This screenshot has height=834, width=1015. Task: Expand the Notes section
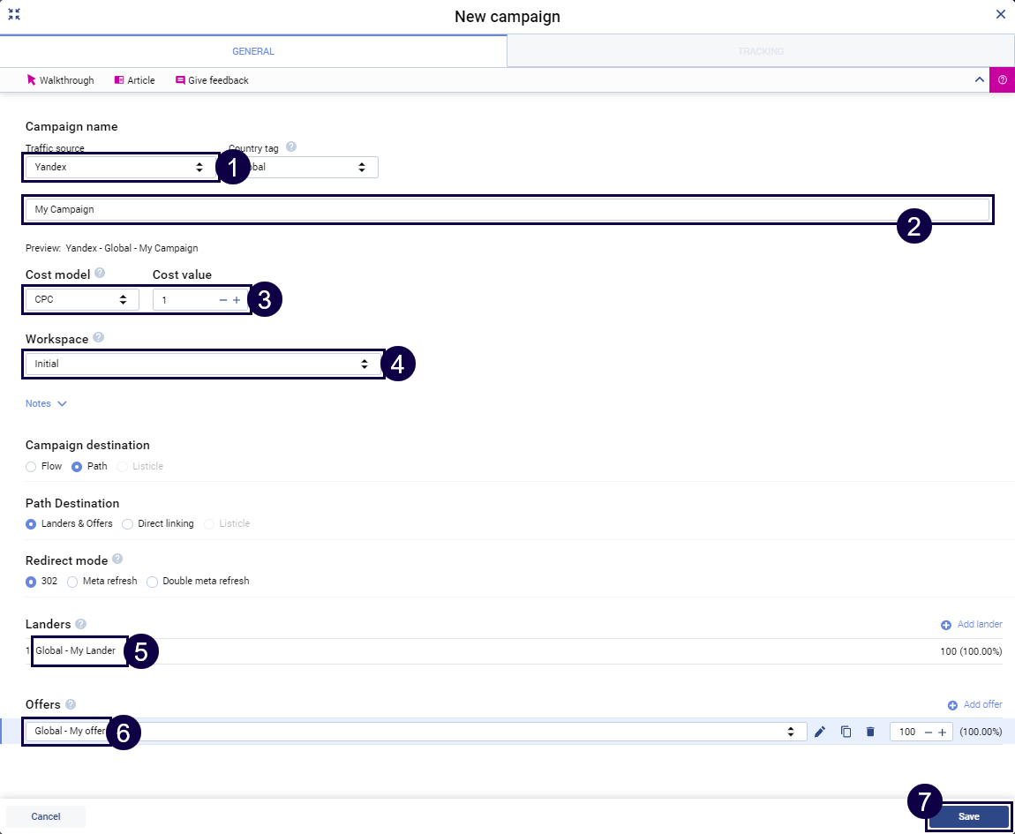tap(46, 403)
